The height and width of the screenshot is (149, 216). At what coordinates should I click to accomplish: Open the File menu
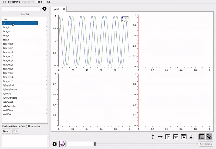click(4, 2)
